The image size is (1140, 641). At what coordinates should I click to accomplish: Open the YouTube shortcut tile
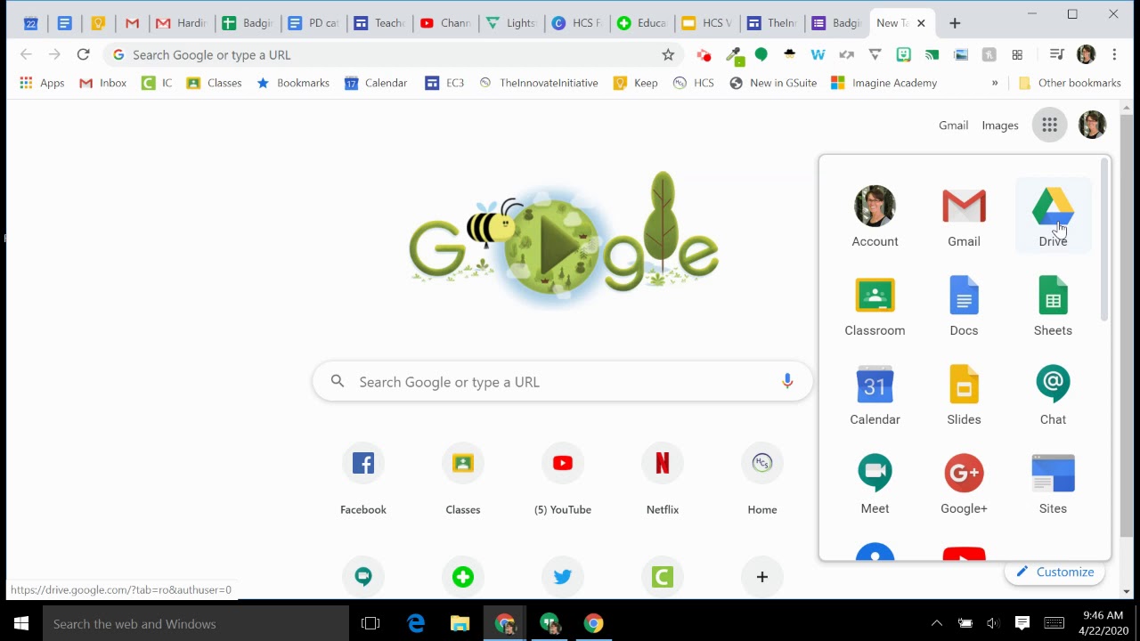pos(563,481)
